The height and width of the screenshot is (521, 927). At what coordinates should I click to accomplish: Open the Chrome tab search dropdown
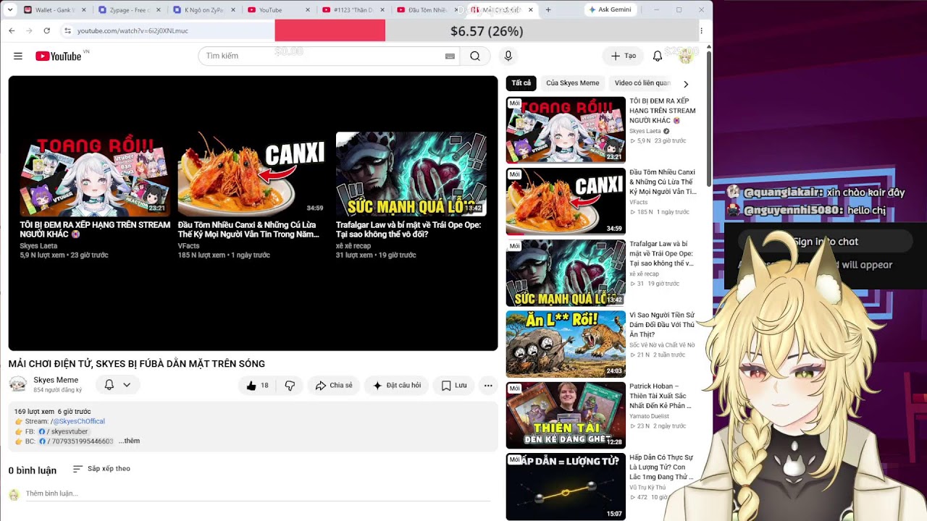tap(10, 10)
